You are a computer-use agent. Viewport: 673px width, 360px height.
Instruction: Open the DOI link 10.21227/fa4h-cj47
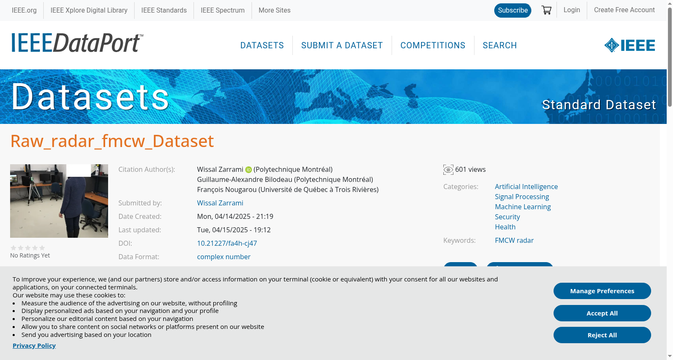click(x=227, y=243)
